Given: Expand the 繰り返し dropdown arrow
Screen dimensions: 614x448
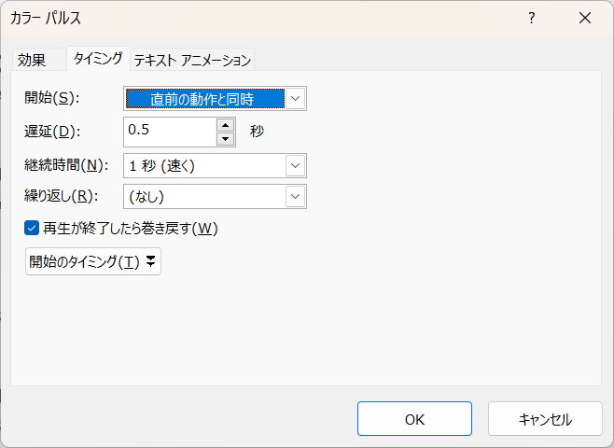Looking at the screenshot, I should [295, 196].
